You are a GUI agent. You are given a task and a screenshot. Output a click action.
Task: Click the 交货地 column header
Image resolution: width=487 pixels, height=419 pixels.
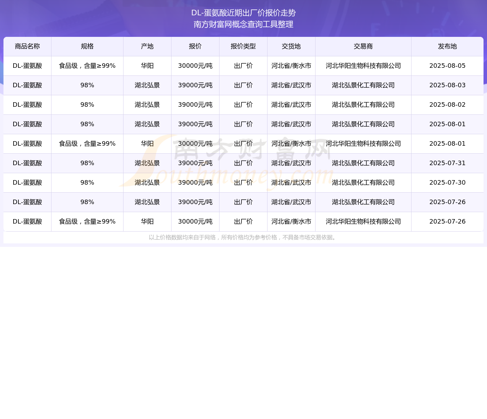pos(291,46)
